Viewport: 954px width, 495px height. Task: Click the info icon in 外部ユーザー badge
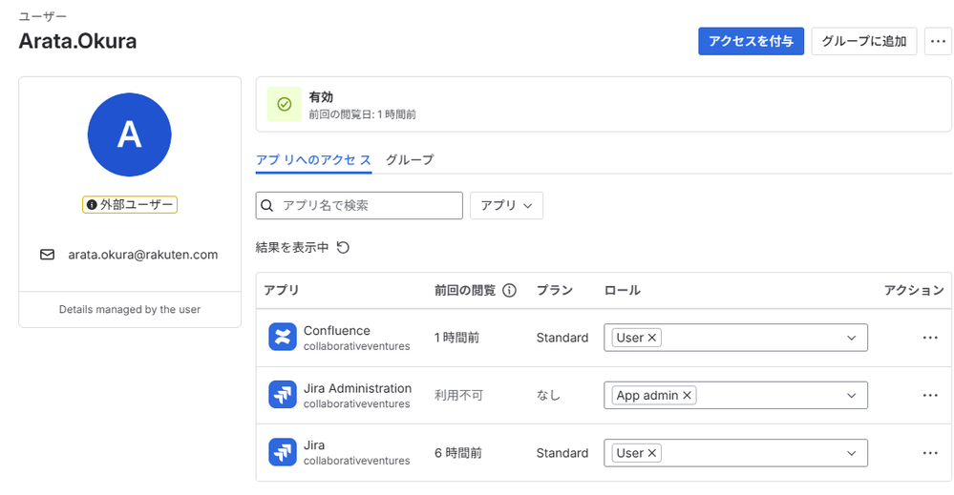pos(92,205)
